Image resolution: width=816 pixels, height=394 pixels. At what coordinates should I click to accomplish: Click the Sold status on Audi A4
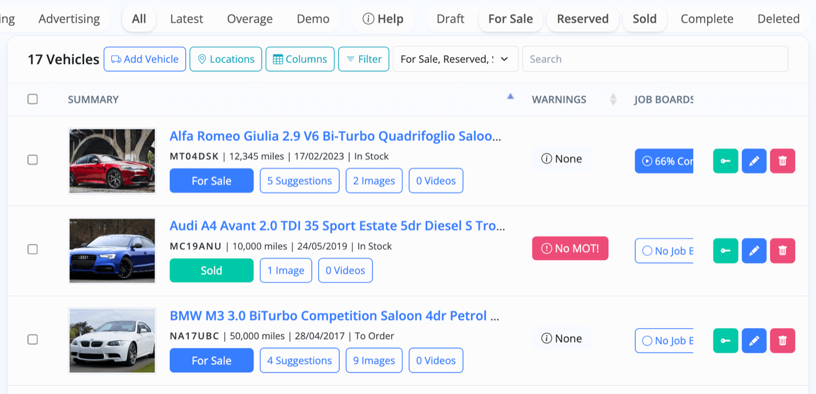click(212, 270)
